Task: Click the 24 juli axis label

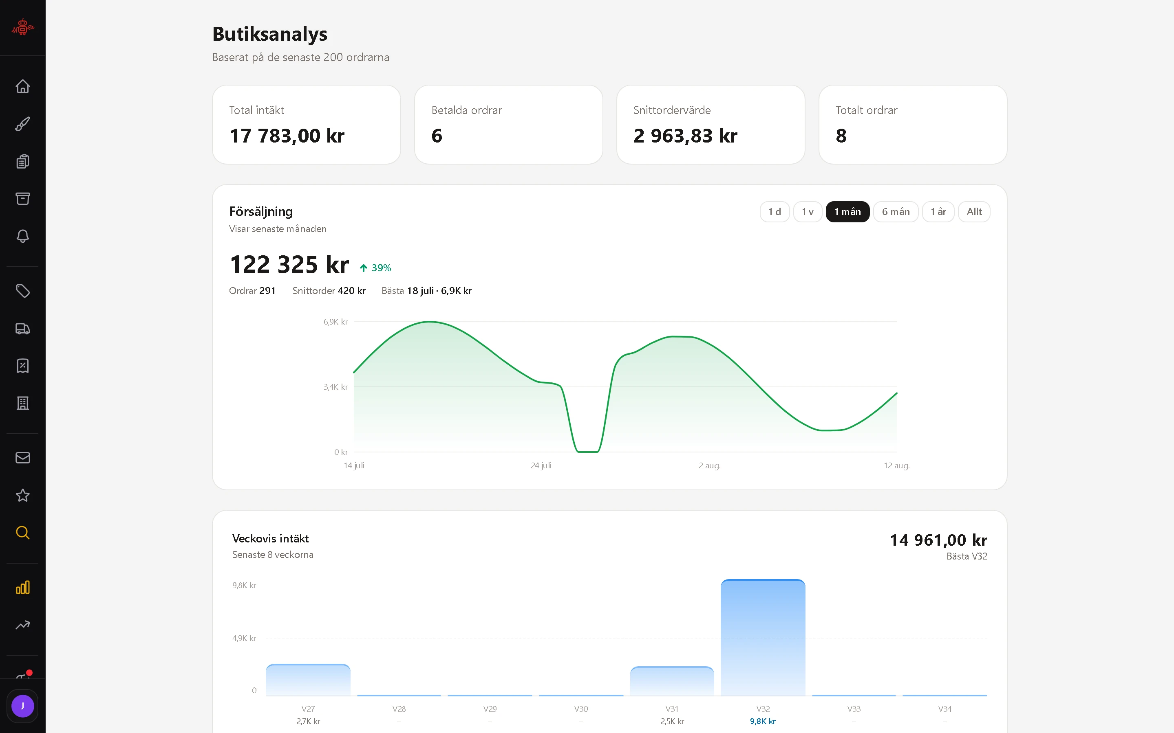Action: [541, 465]
